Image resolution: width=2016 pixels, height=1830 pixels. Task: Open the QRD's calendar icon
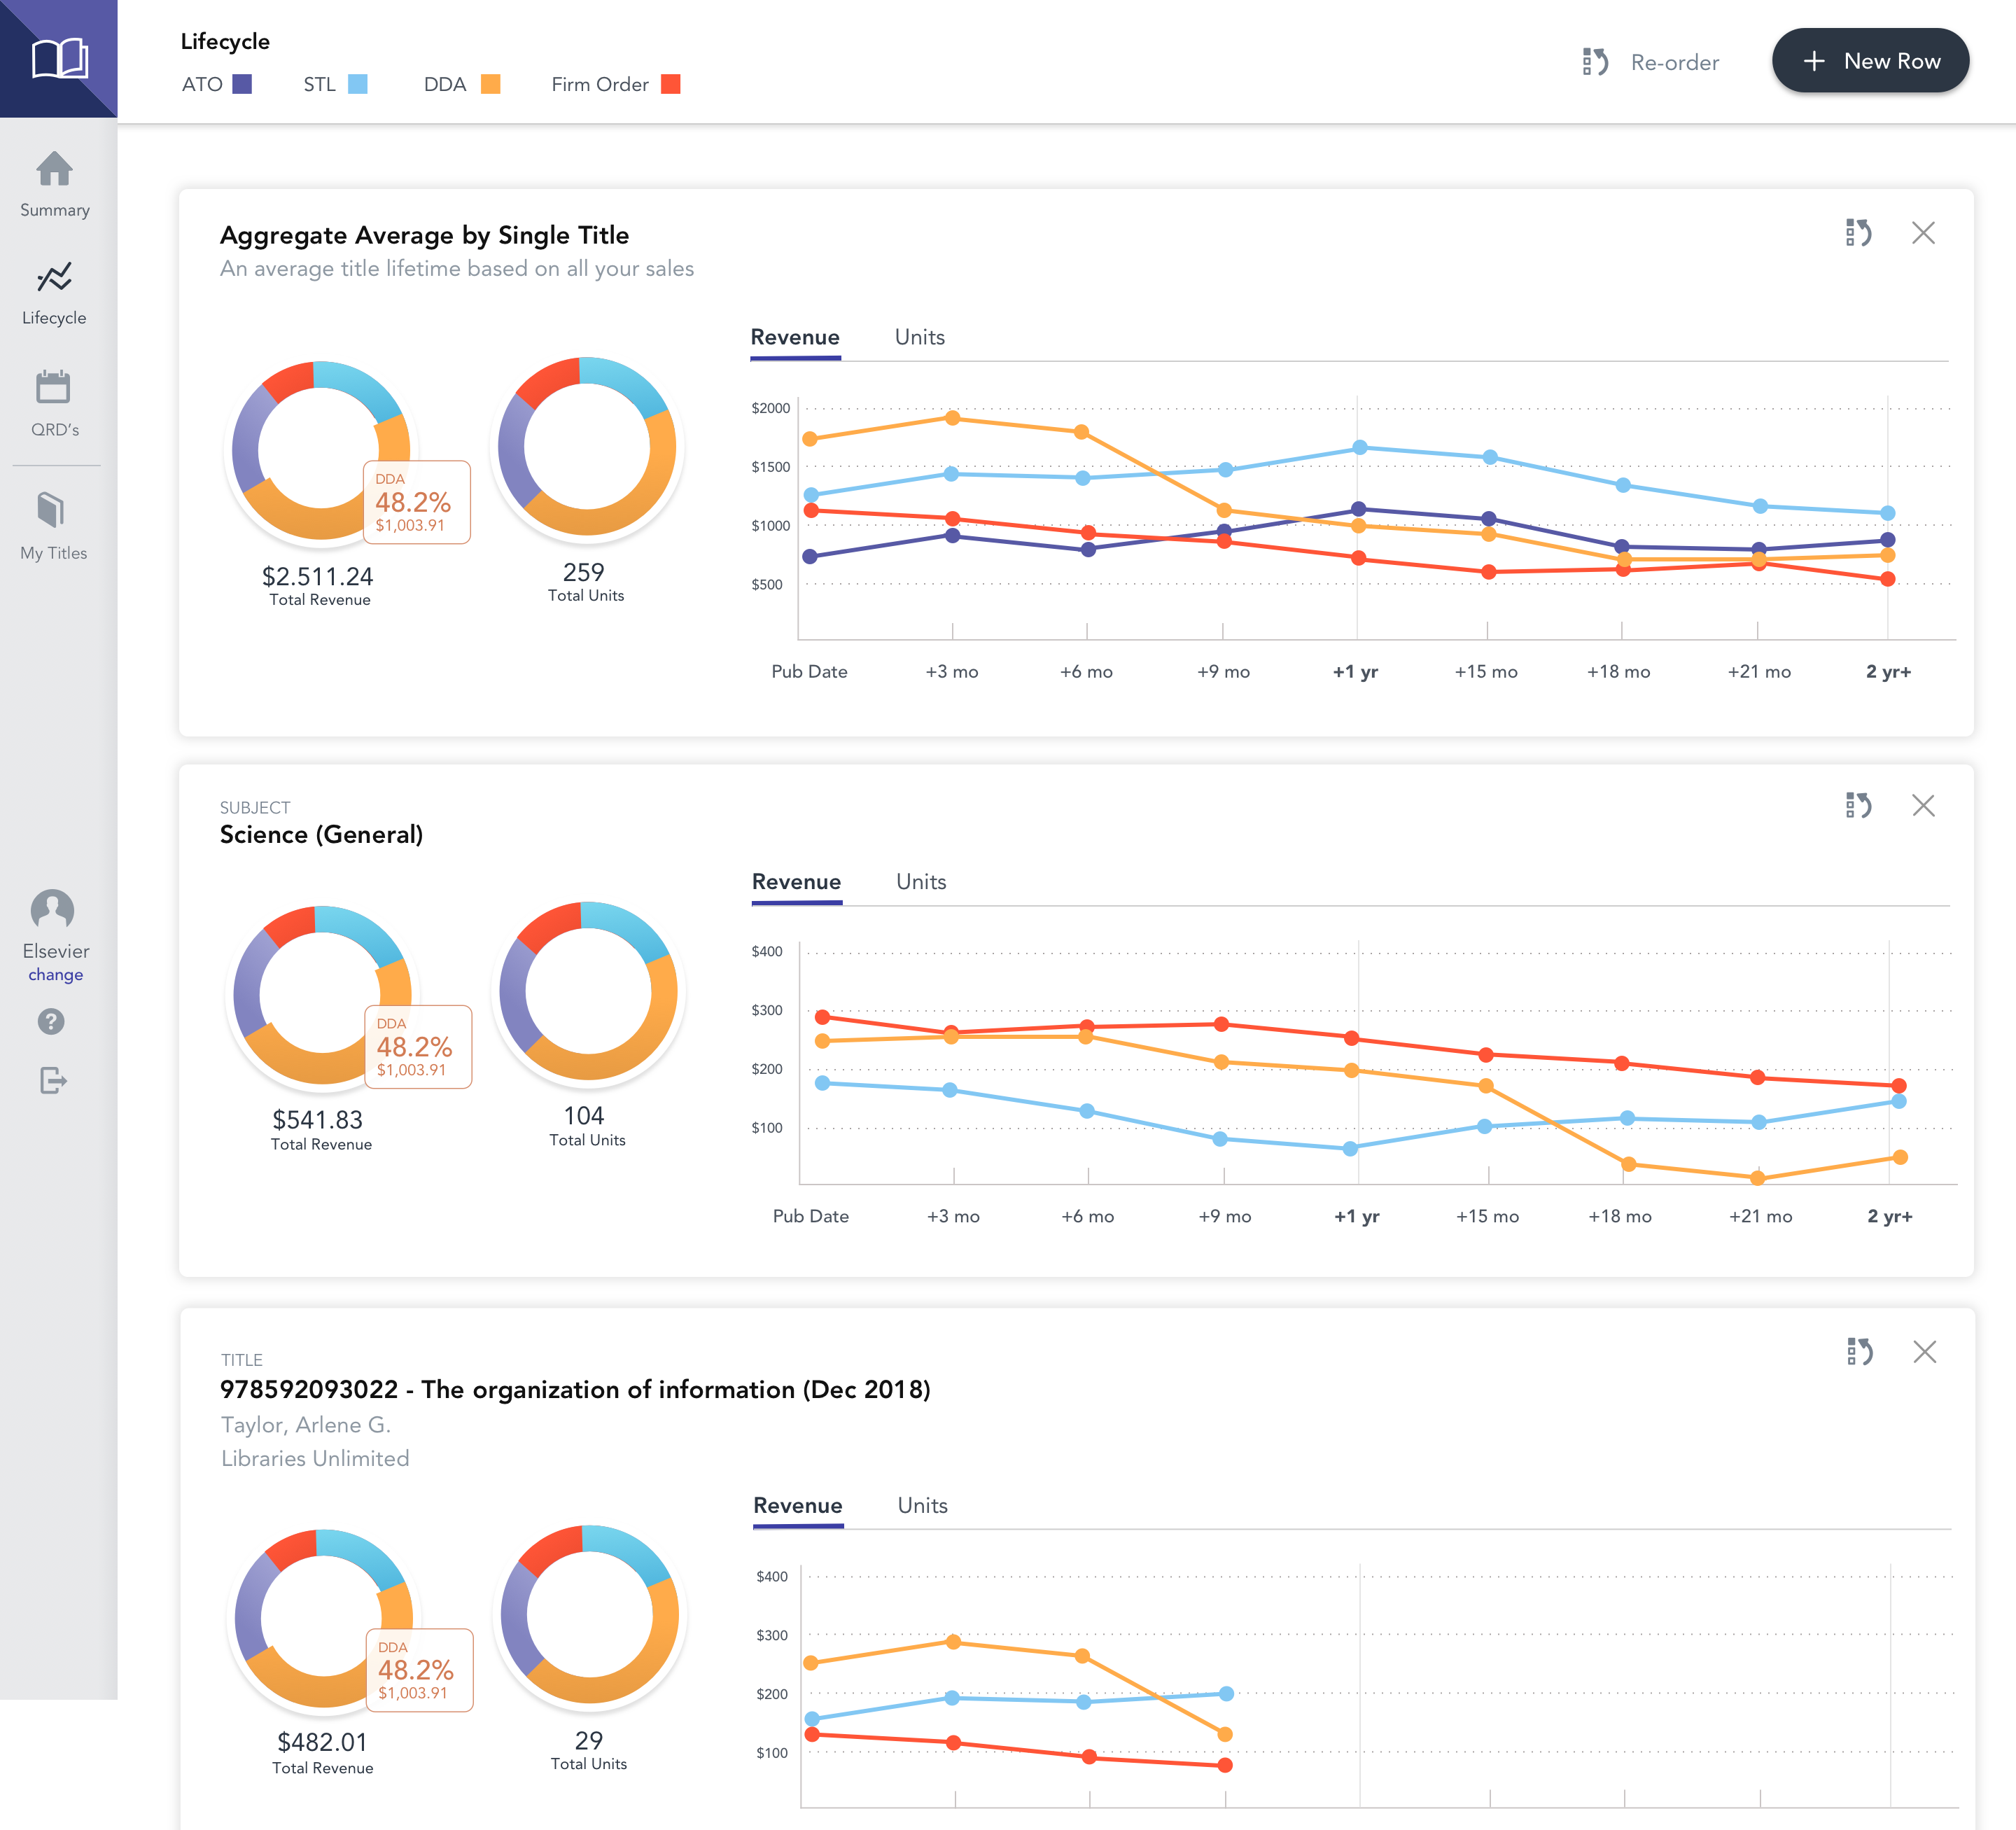(53, 387)
